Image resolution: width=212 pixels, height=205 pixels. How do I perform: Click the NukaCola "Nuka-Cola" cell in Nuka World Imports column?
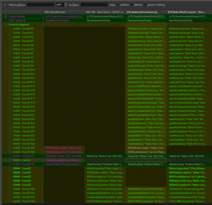click(x=189, y=156)
